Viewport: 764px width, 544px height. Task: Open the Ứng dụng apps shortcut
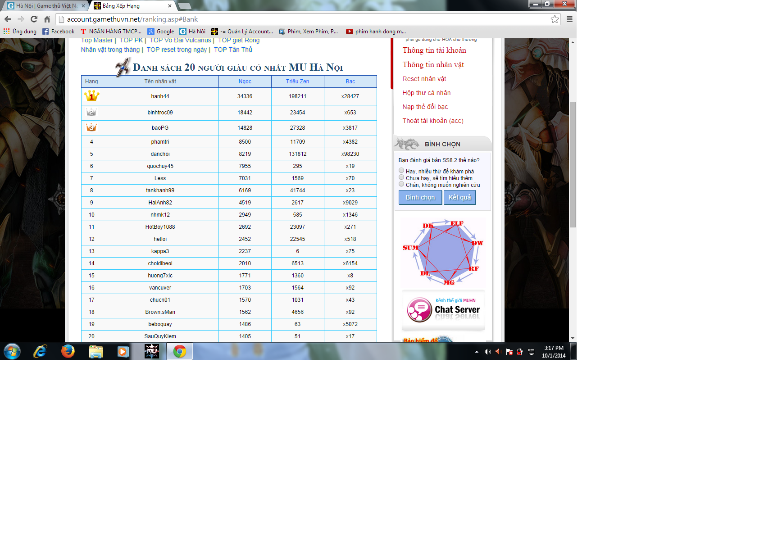tap(20, 32)
